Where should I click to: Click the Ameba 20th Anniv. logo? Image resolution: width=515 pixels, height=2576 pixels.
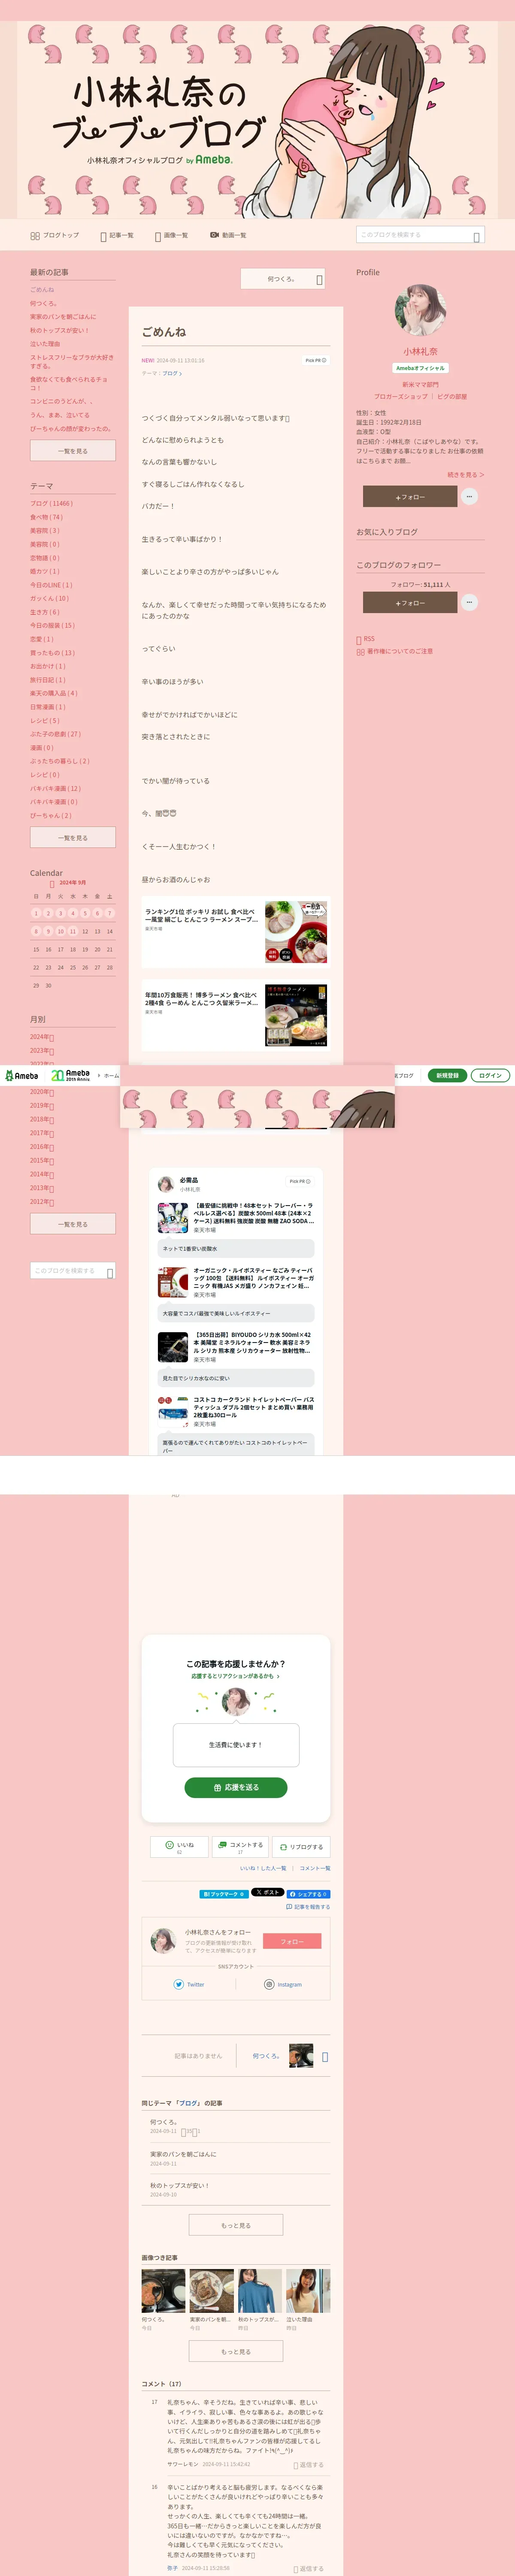coord(71,1076)
